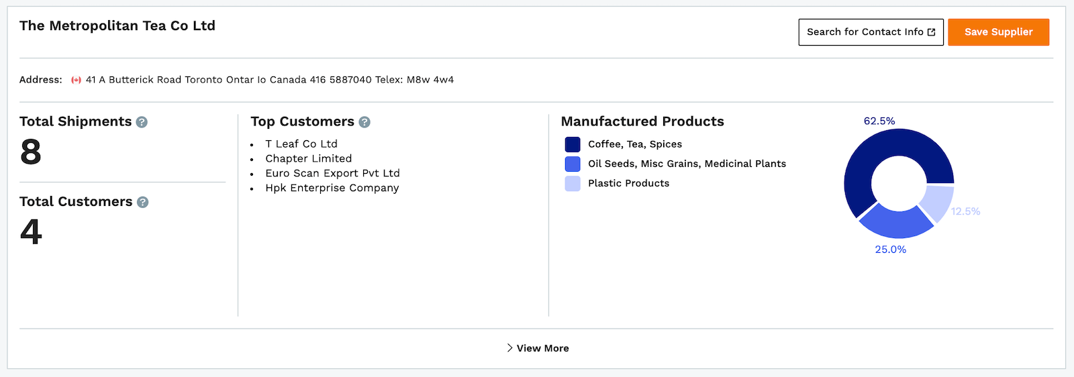The width and height of the screenshot is (1074, 377).
Task: Expand details with View More
Action: (x=538, y=348)
